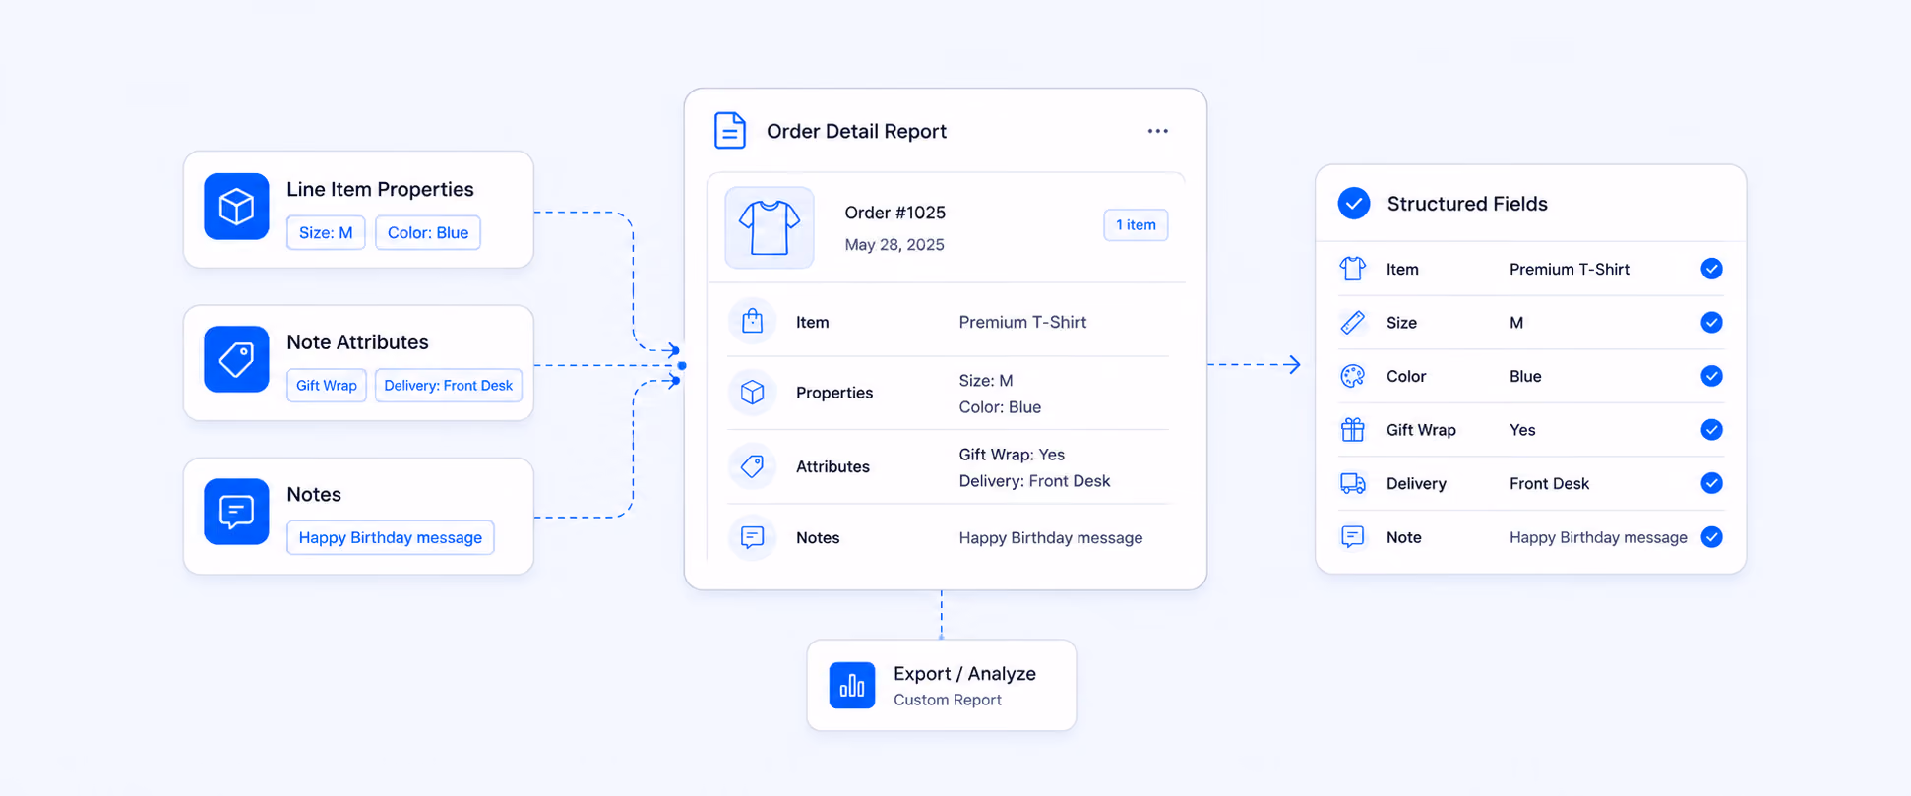Click the palette icon beside Color field
The height and width of the screenshot is (796, 1911).
(1353, 376)
